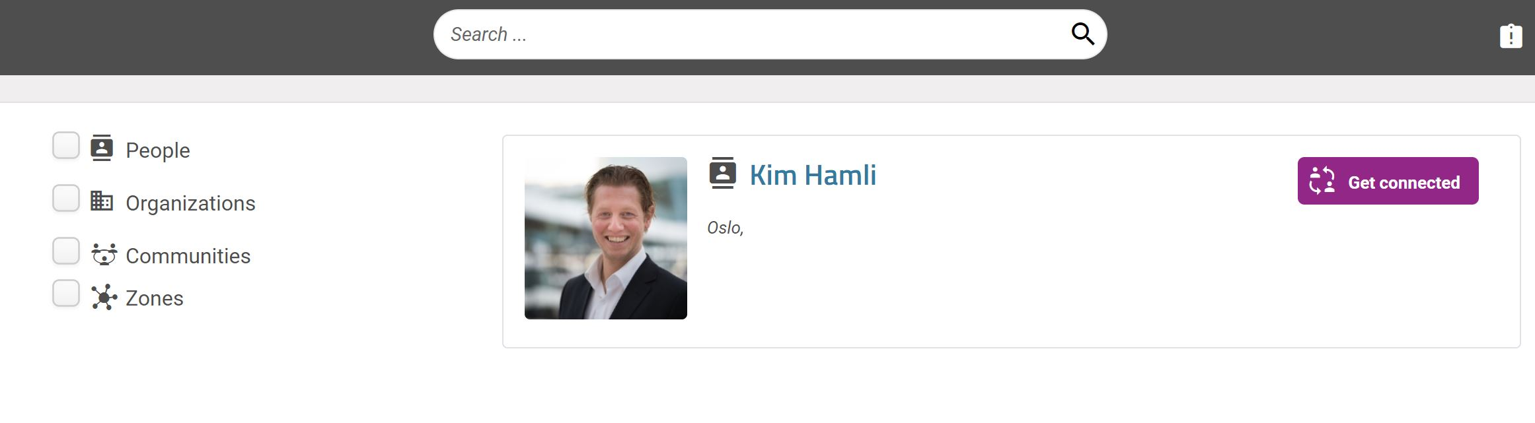1535x423 pixels.
Task: Click the person icon beside Kim Hamli
Action: pyautogui.click(x=722, y=173)
